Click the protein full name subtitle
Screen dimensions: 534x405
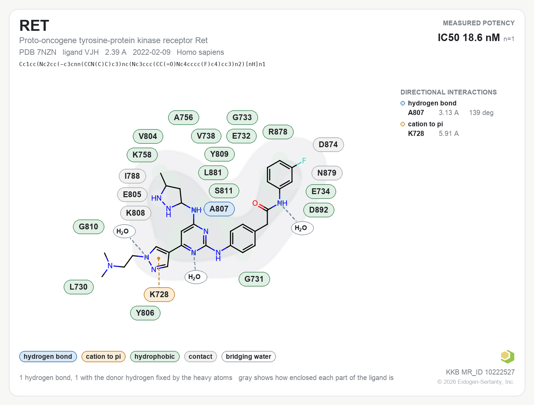click(x=113, y=40)
